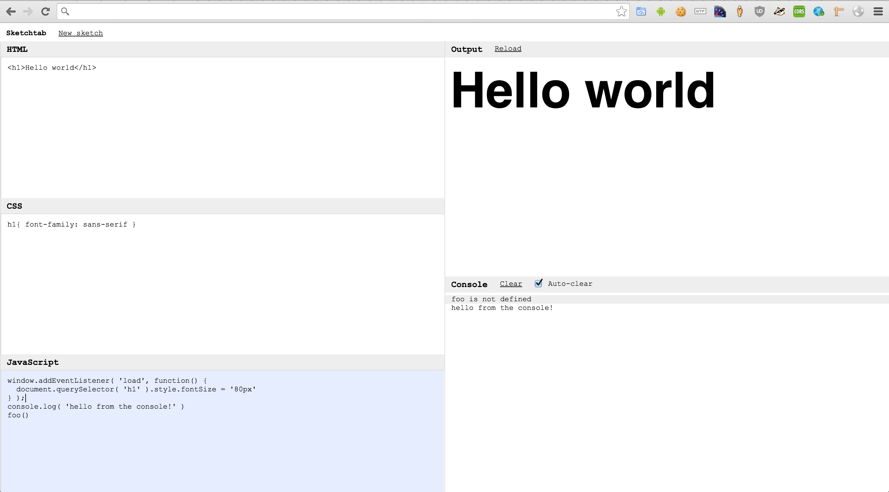Toggle the green CORS extension
889x492 pixels.
799,12
